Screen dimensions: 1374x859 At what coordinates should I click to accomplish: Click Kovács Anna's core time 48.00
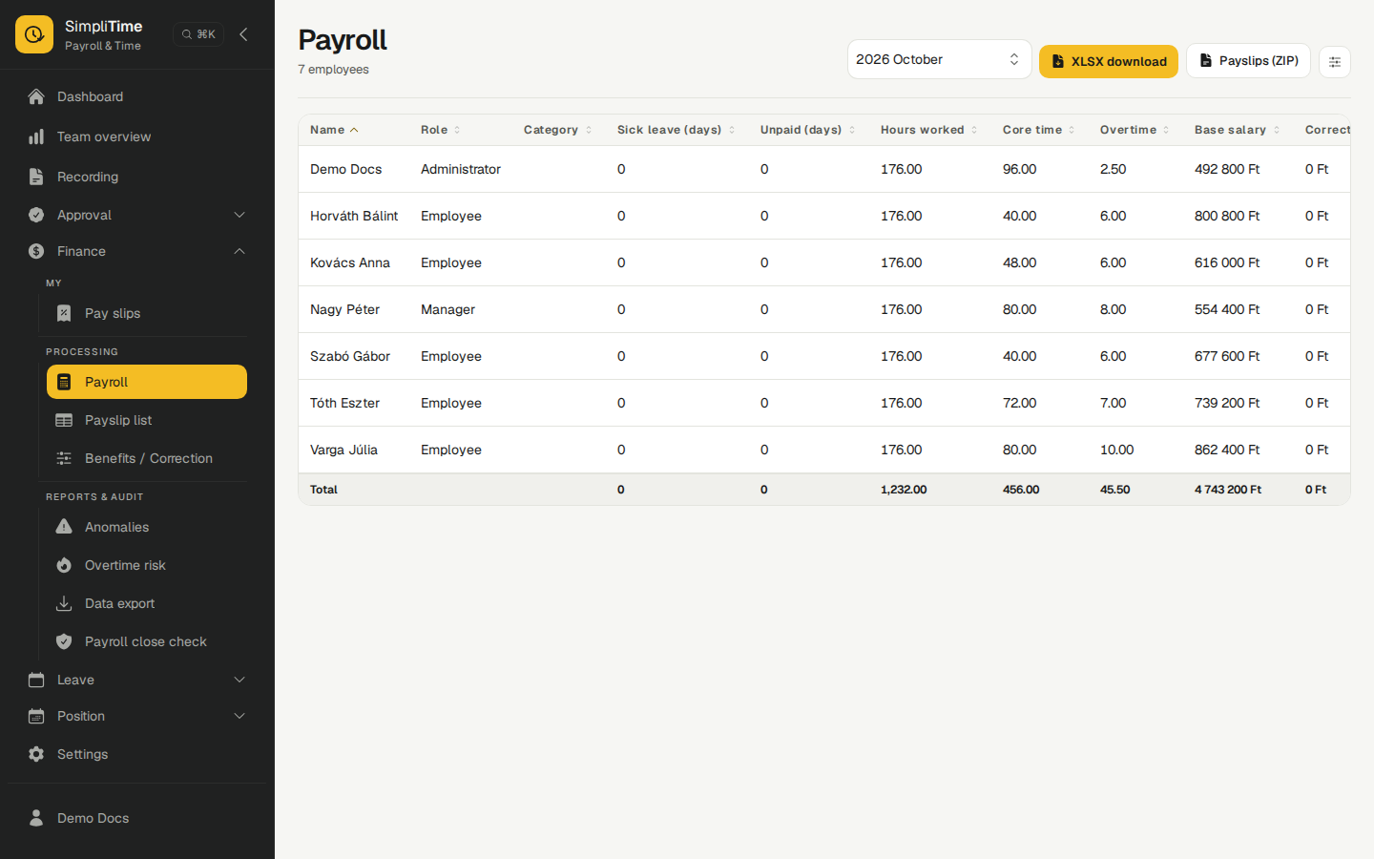pos(1019,262)
